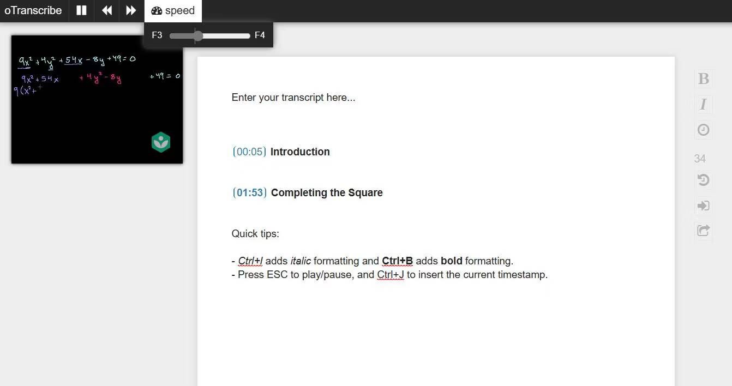Click the Khan Academy logo in the video
This screenshot has width=732, height=386.
coord(161,142)
